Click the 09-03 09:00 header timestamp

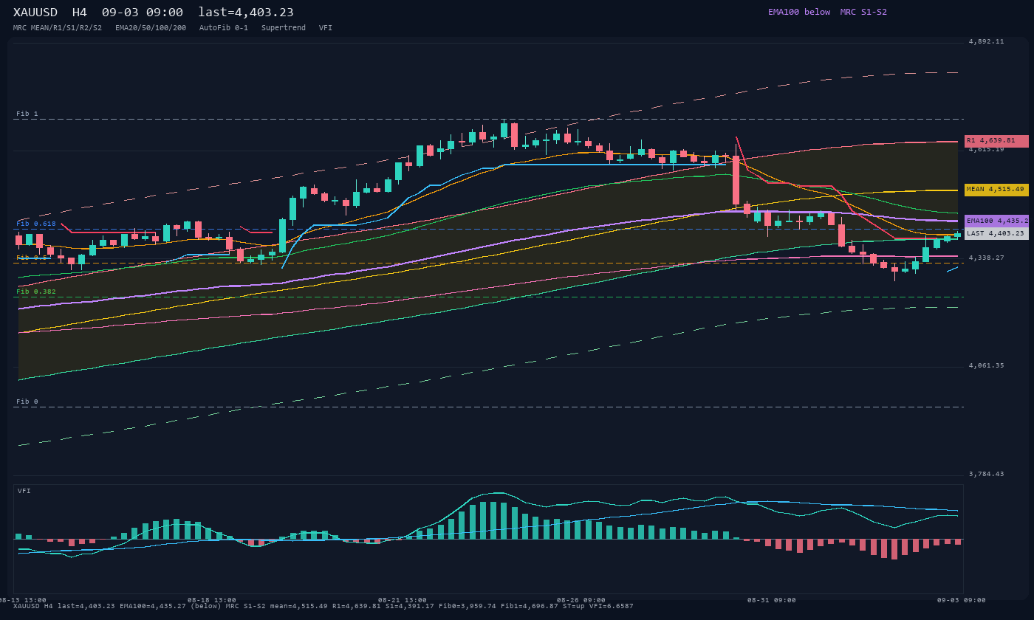143,13
